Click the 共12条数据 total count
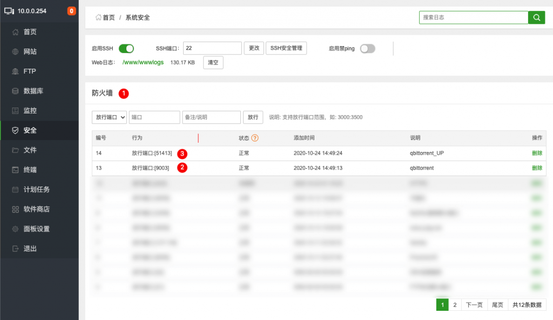This screenshot has width=553, height=320. [527, 305]
